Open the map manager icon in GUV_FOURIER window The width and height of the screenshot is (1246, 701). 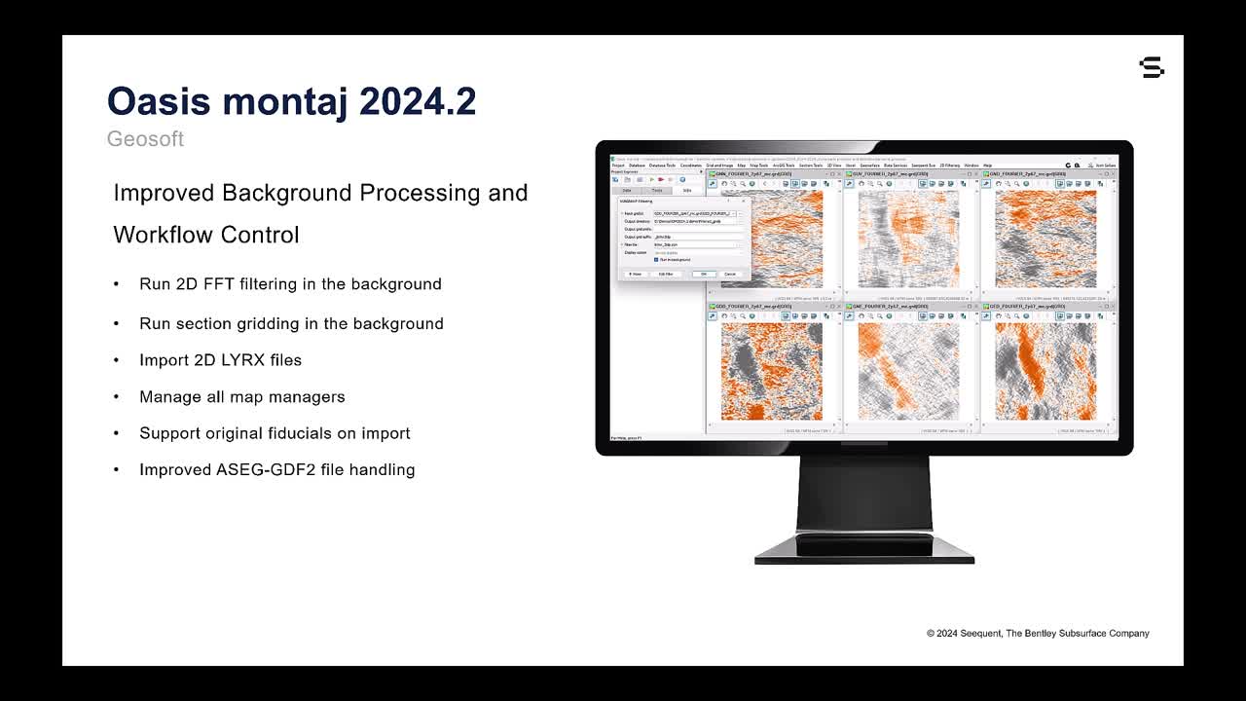[x=964, y=183]
